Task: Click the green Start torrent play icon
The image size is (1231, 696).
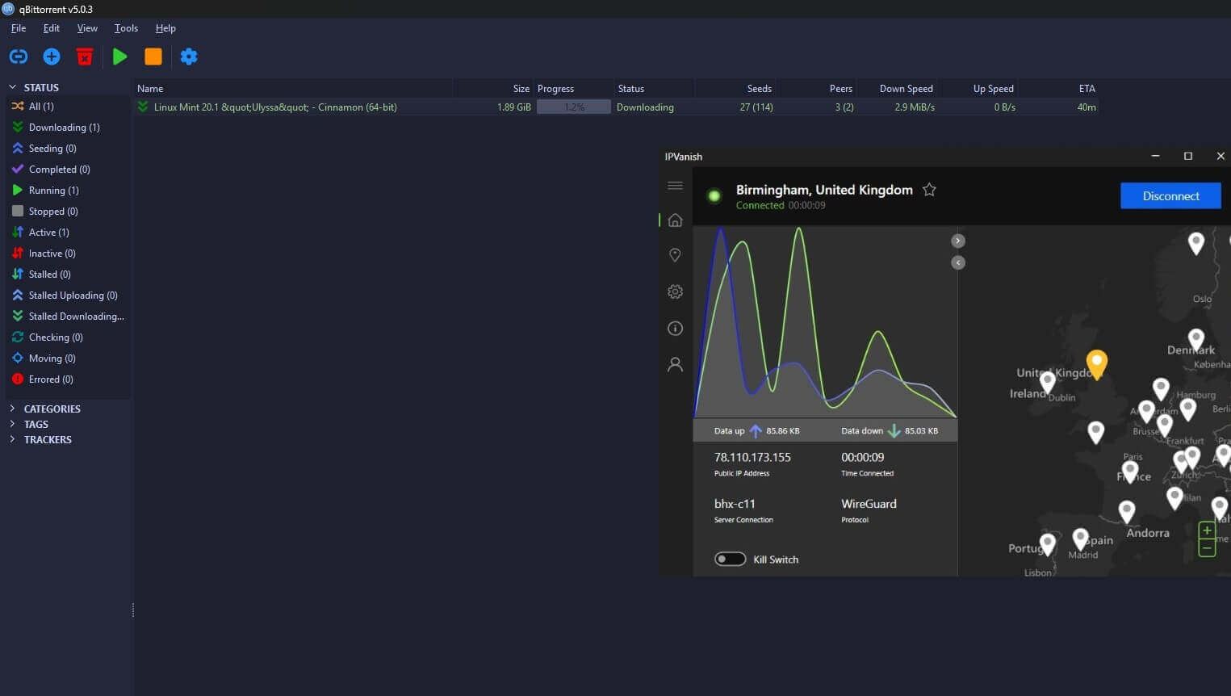Action: (x=120, y=57)
